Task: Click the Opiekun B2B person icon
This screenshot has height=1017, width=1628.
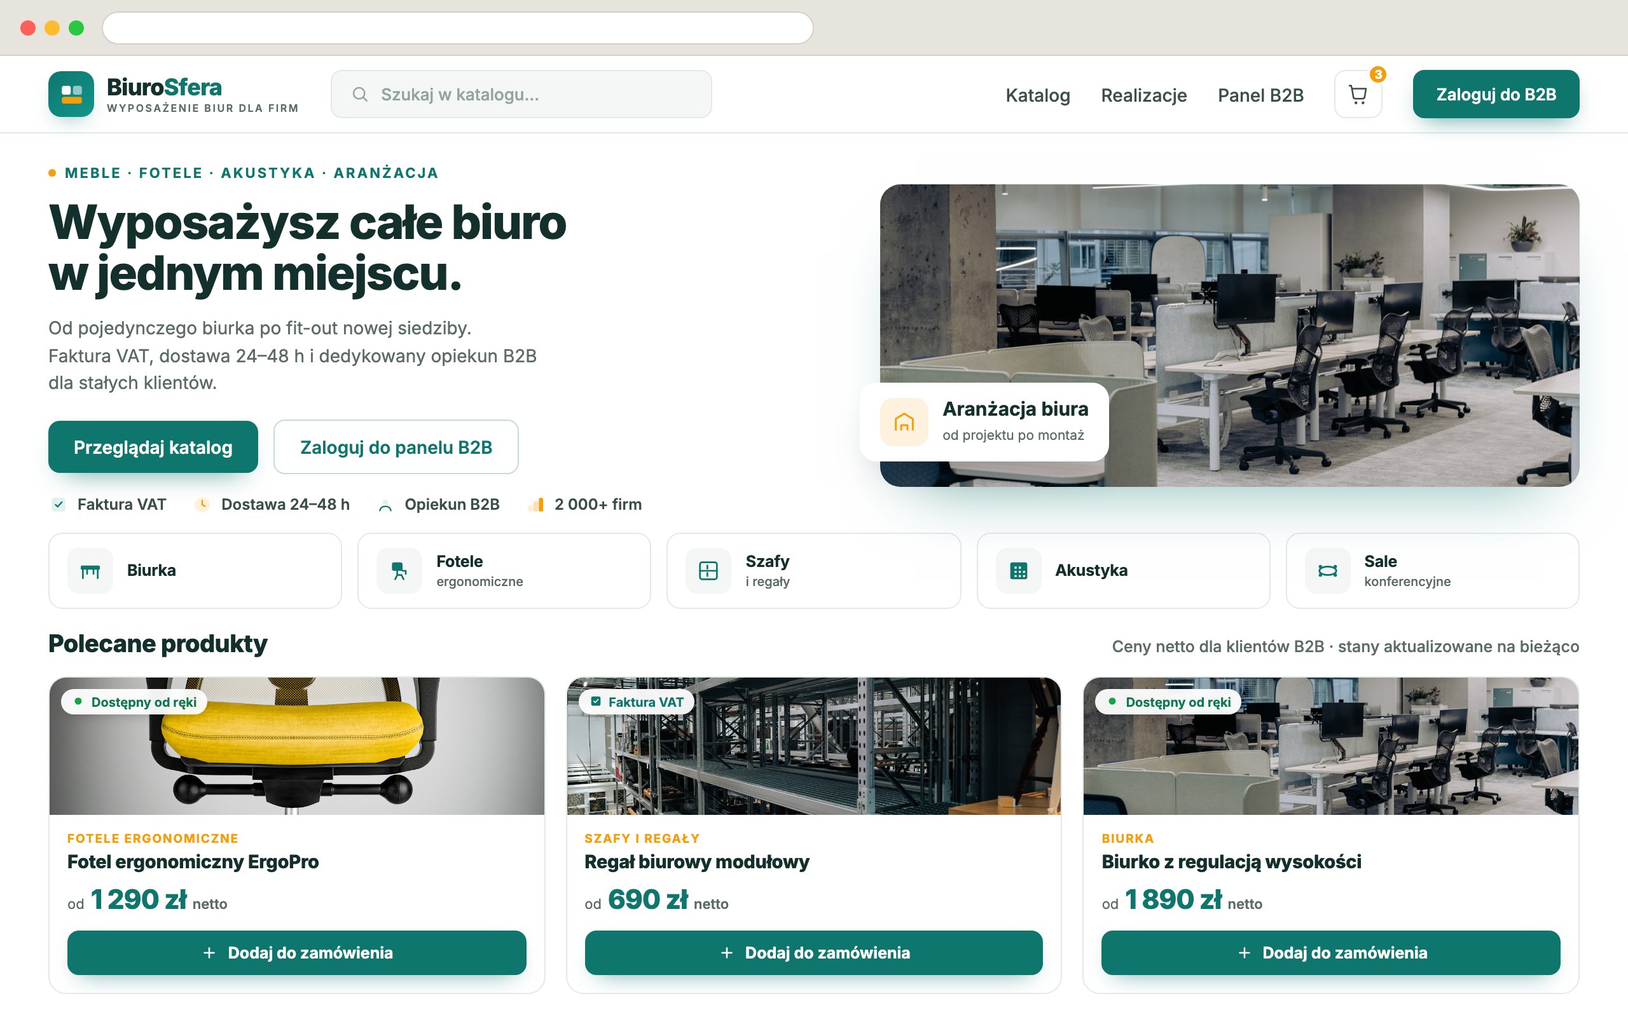Action: pyautogui.click(x=385, y=505)
